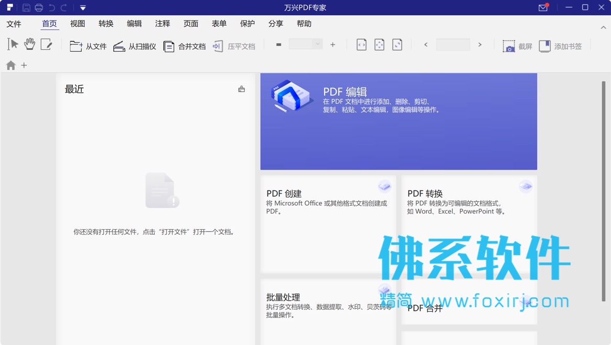Screen dimensions: 611x345
Task: Switch to the 注释 tab
Action: (163, 24)
